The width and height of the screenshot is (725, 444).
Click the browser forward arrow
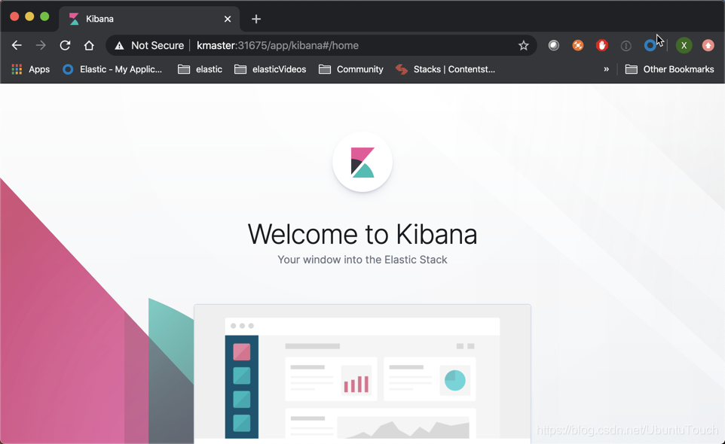[x=41, y=45]
